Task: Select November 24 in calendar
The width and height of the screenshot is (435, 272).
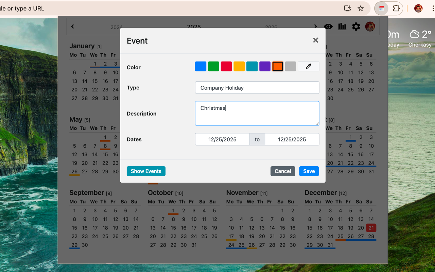Action: point(231,245)
